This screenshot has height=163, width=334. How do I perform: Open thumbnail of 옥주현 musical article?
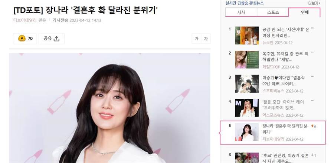[247, 60]
